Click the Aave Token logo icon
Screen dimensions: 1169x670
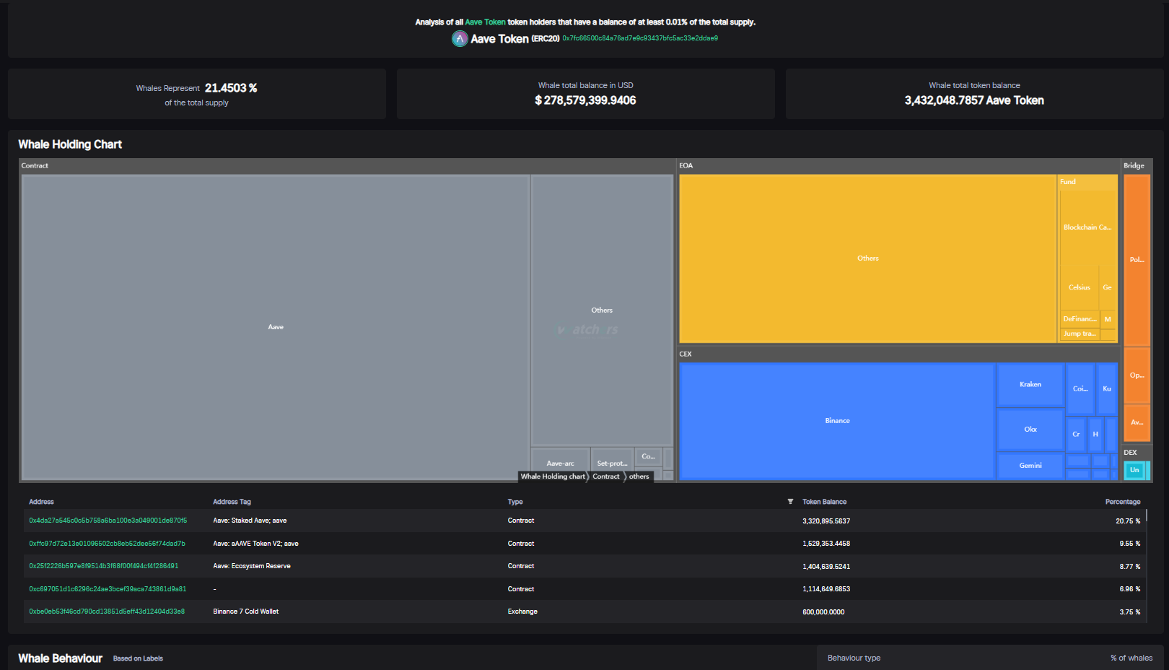click(460, 39)
